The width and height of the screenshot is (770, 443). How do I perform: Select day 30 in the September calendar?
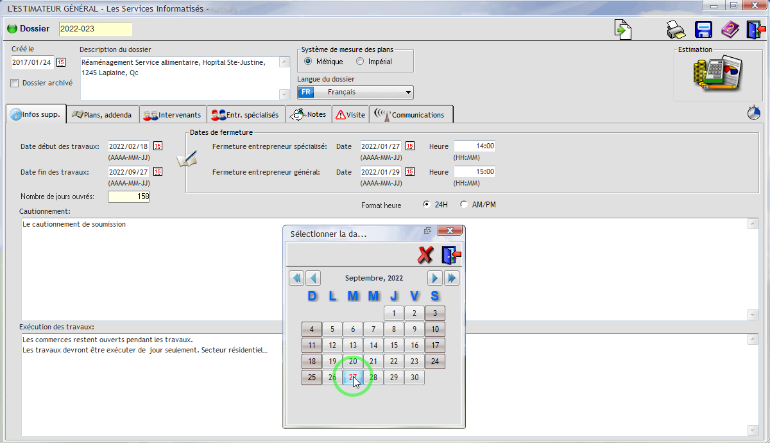[415, 378]
